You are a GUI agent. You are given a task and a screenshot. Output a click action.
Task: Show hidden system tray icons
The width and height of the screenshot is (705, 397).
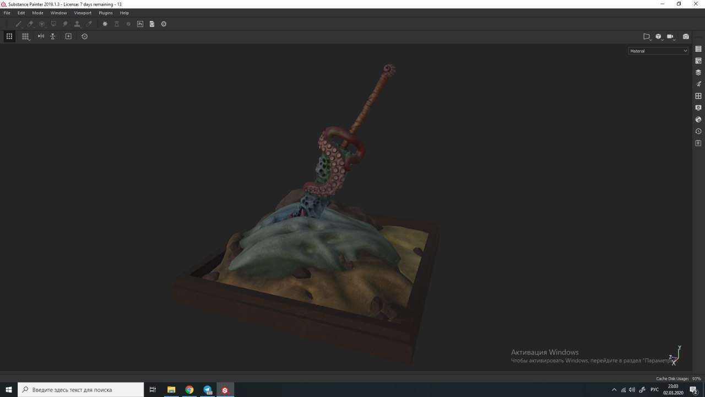[614, 390]
